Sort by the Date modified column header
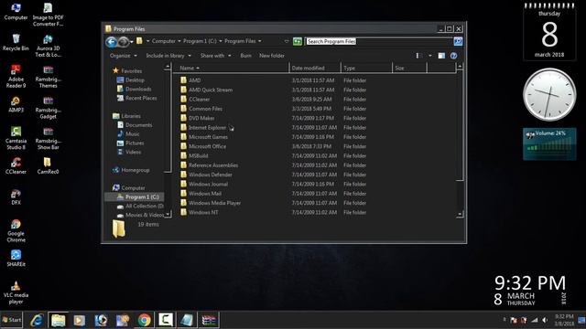This screenshot has width=586, height=329. pyautogui.click(x=315, y=68)
